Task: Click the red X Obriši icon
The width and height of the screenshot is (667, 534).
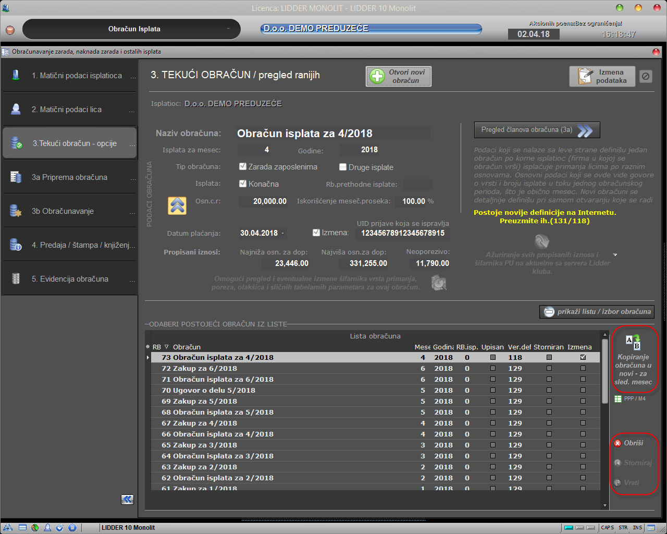Action: coord(617,443)
